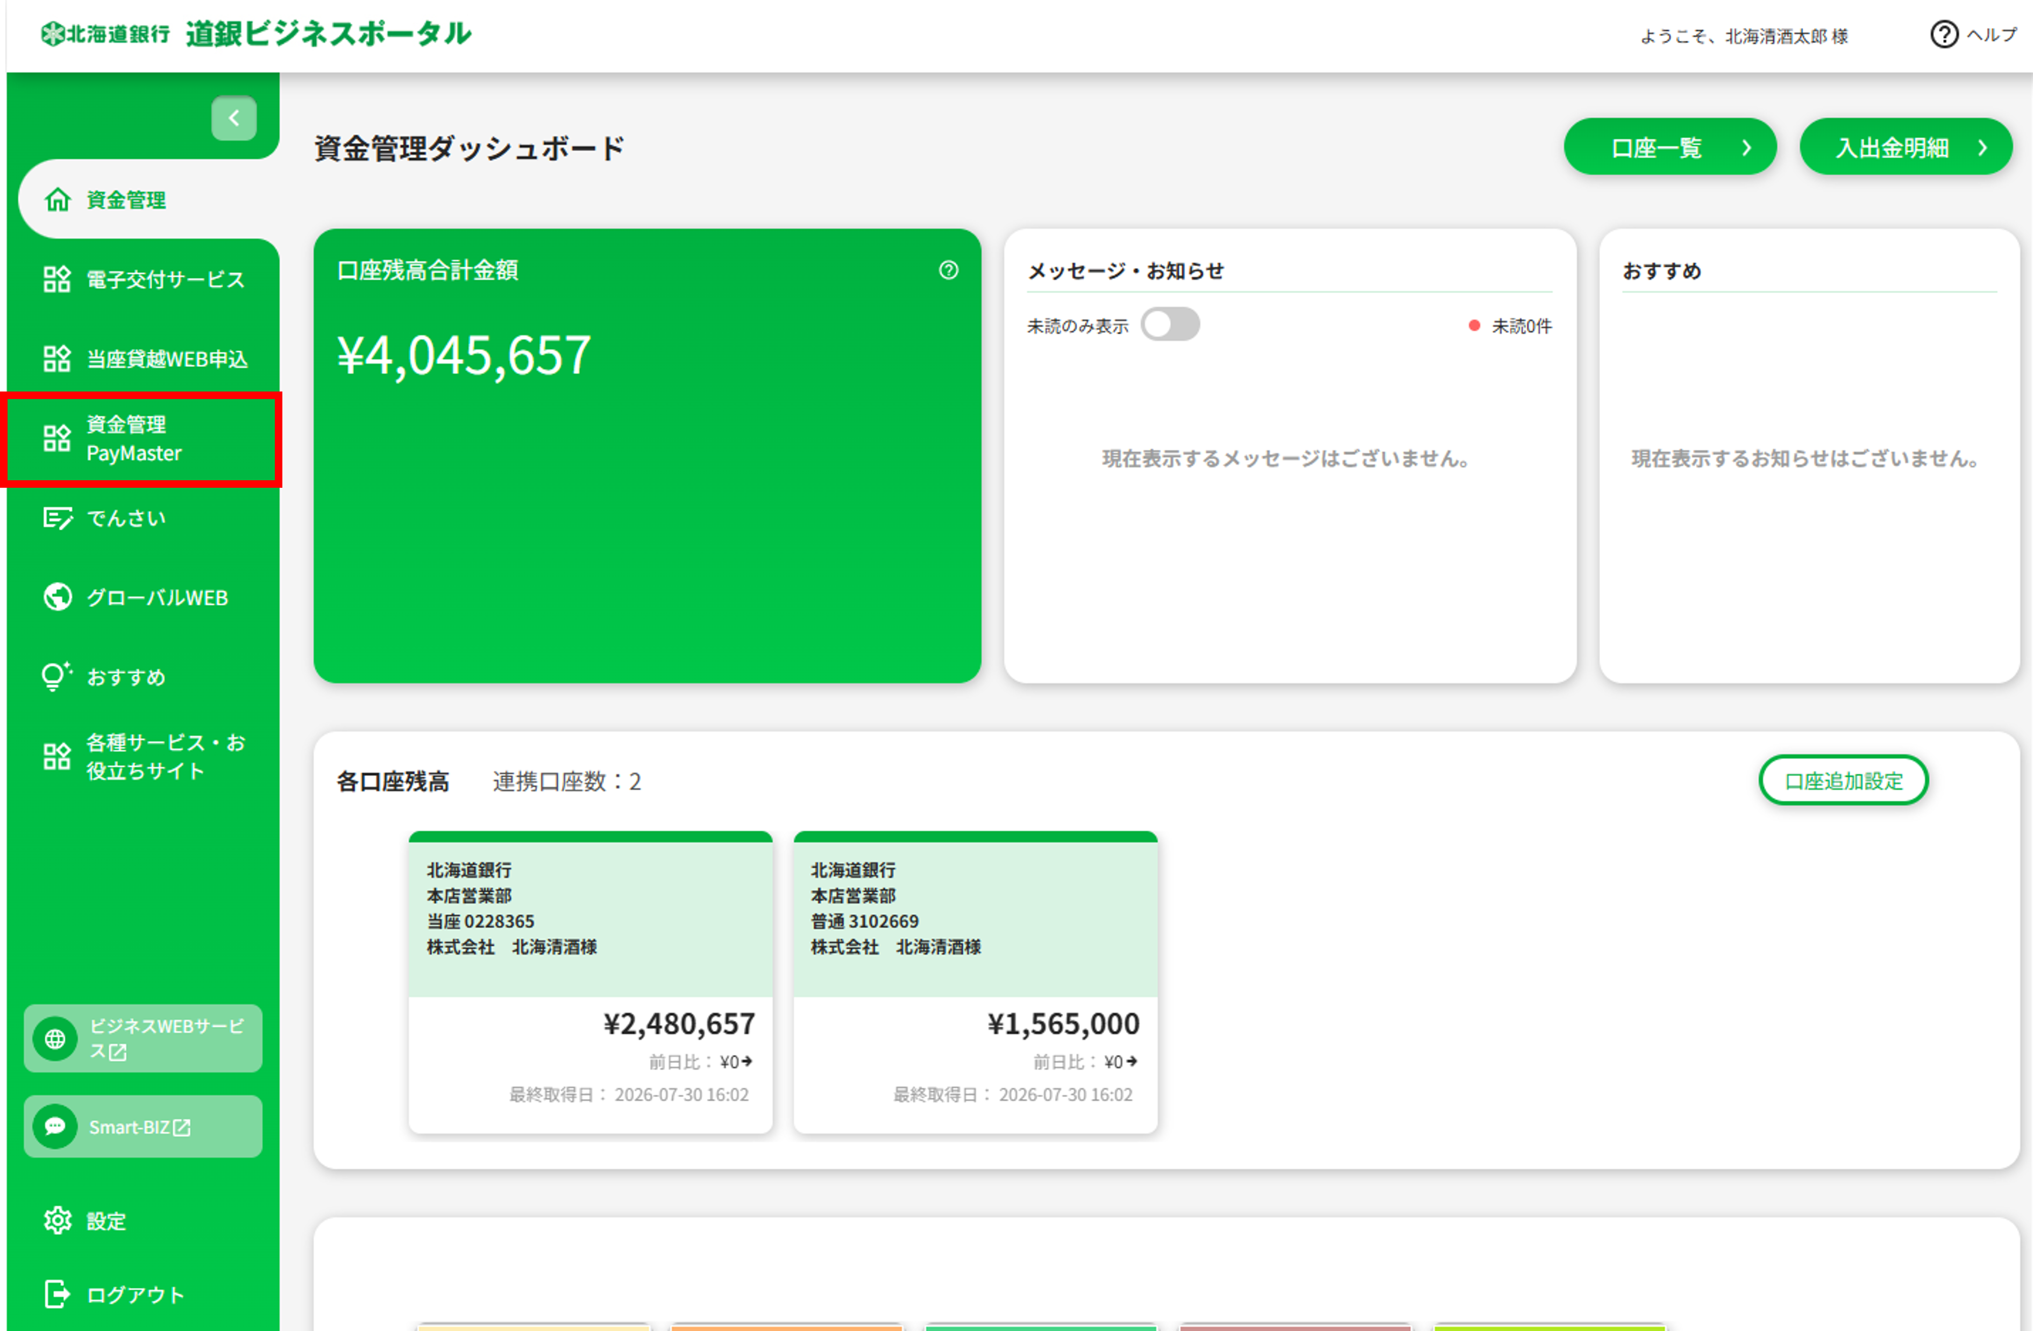Select the 普通 3102669 account card

pyautogui.click(x=976, y=983)
